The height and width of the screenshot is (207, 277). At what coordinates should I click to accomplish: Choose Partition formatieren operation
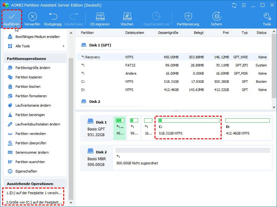click(31, 96)
